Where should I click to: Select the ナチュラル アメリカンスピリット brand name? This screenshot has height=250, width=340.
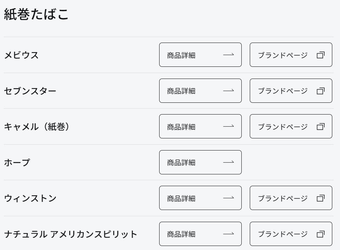(x=71, y=234)
